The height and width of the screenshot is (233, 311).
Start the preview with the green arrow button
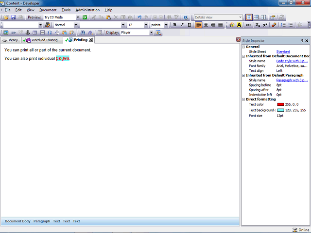pos(85,17)
